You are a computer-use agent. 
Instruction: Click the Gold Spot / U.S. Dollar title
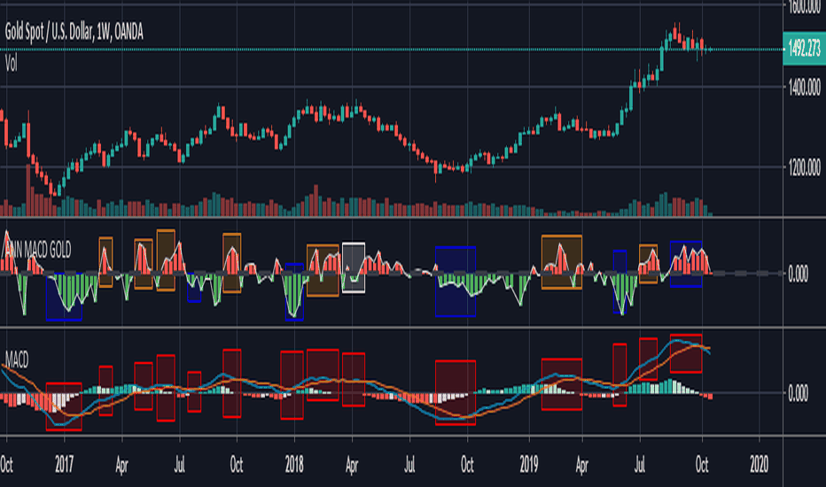click(x=74, y=32)
